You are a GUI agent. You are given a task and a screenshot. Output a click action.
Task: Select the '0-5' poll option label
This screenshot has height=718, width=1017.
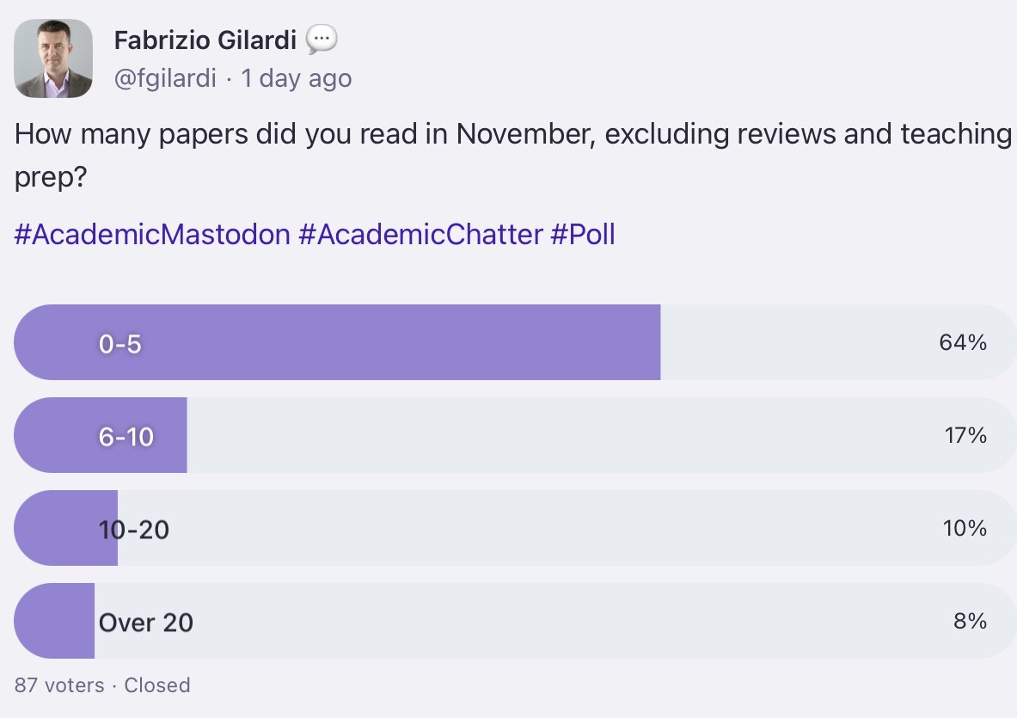[120, 344]
